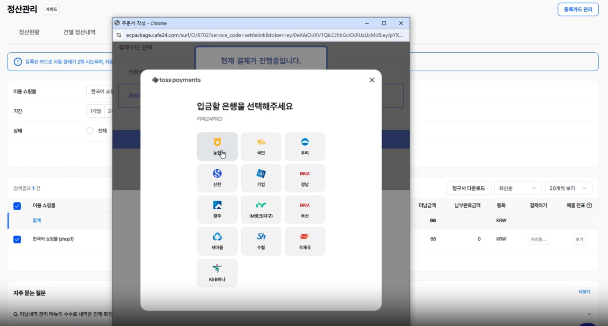Click the info icon in the auto payment notice
608x326 pixels.
tap(17, 62)
